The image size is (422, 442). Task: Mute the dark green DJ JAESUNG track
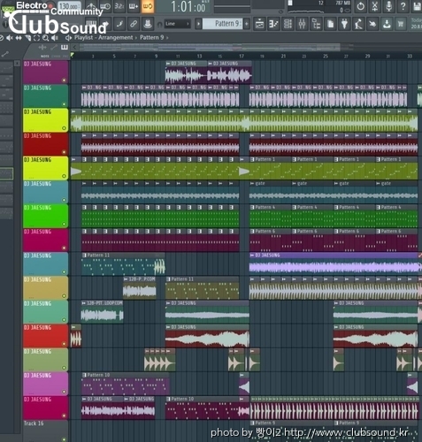(x=64, y=104)
